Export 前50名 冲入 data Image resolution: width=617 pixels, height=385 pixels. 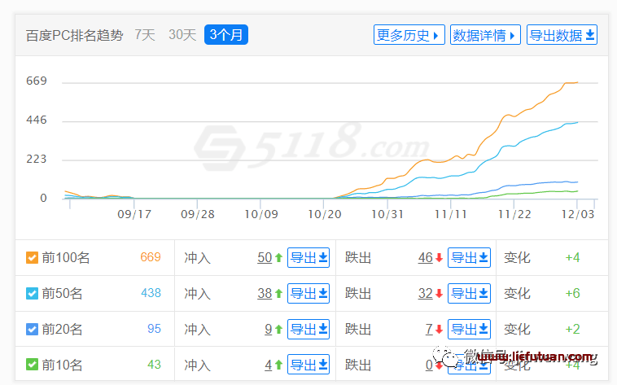pos(308,293)
